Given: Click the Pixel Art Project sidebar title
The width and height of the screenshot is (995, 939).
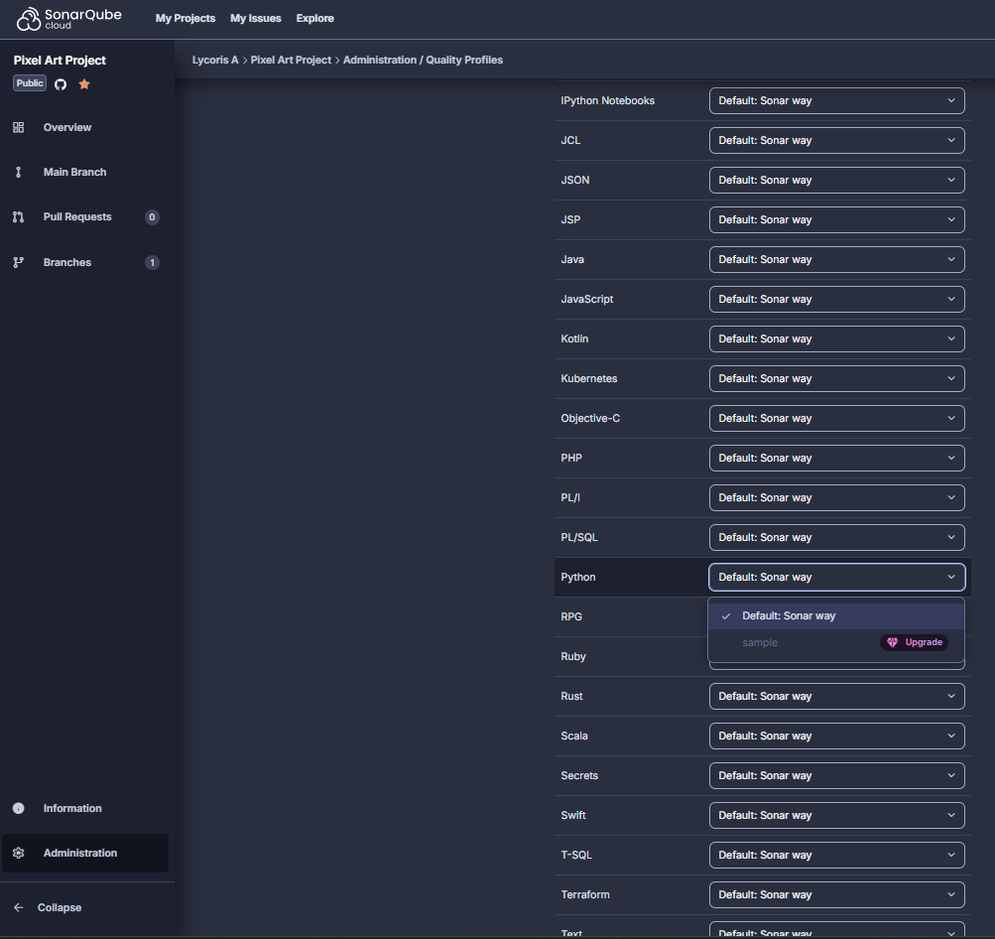Looking at the screenshot, I should 60,61.
